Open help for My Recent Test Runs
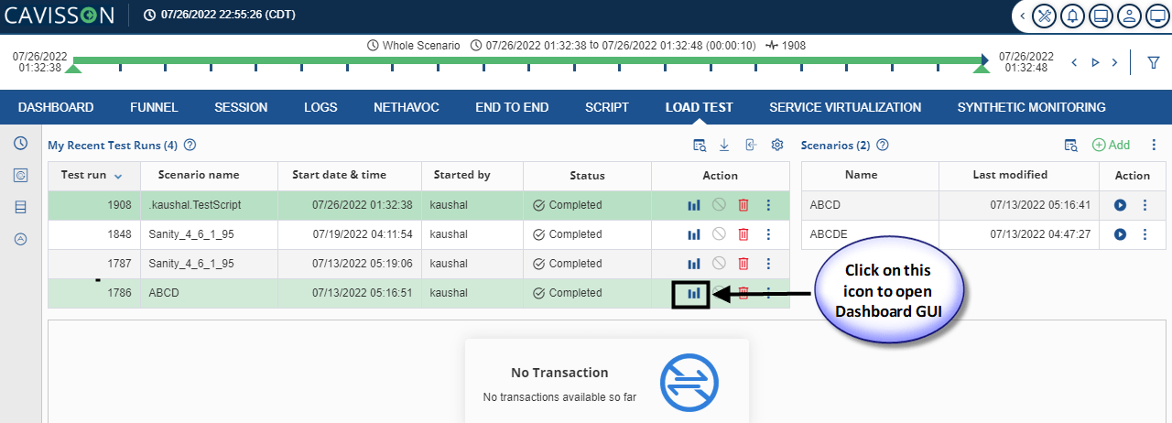 [x=190, y=145]
